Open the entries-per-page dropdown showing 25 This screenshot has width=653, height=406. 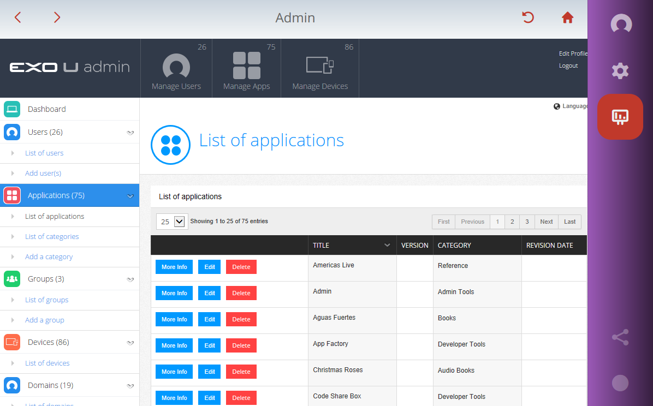tap(172, 222)
